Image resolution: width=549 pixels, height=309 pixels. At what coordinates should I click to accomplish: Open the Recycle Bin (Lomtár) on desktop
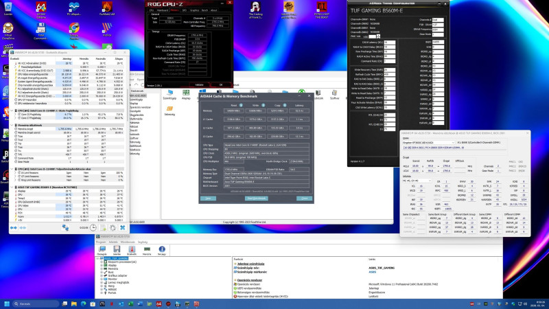point(8,10)
